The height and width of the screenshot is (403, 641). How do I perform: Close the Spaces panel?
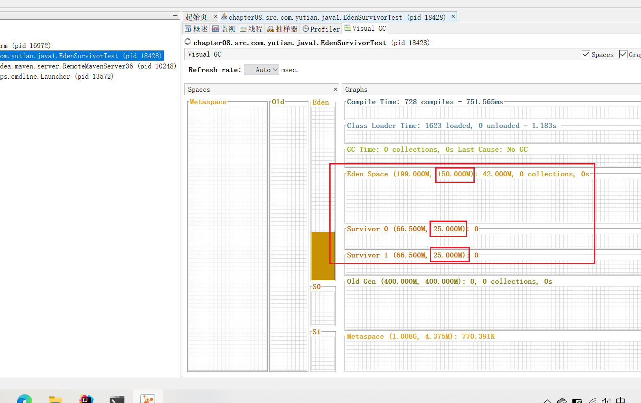pyautogui.click(x=335, y=89)
